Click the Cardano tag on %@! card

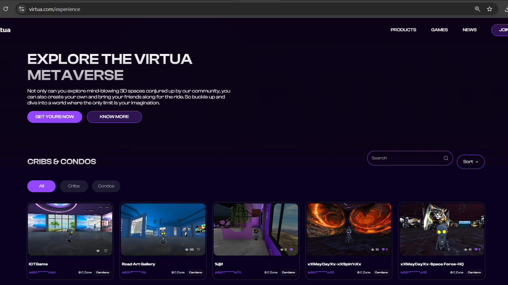(289, 273)
